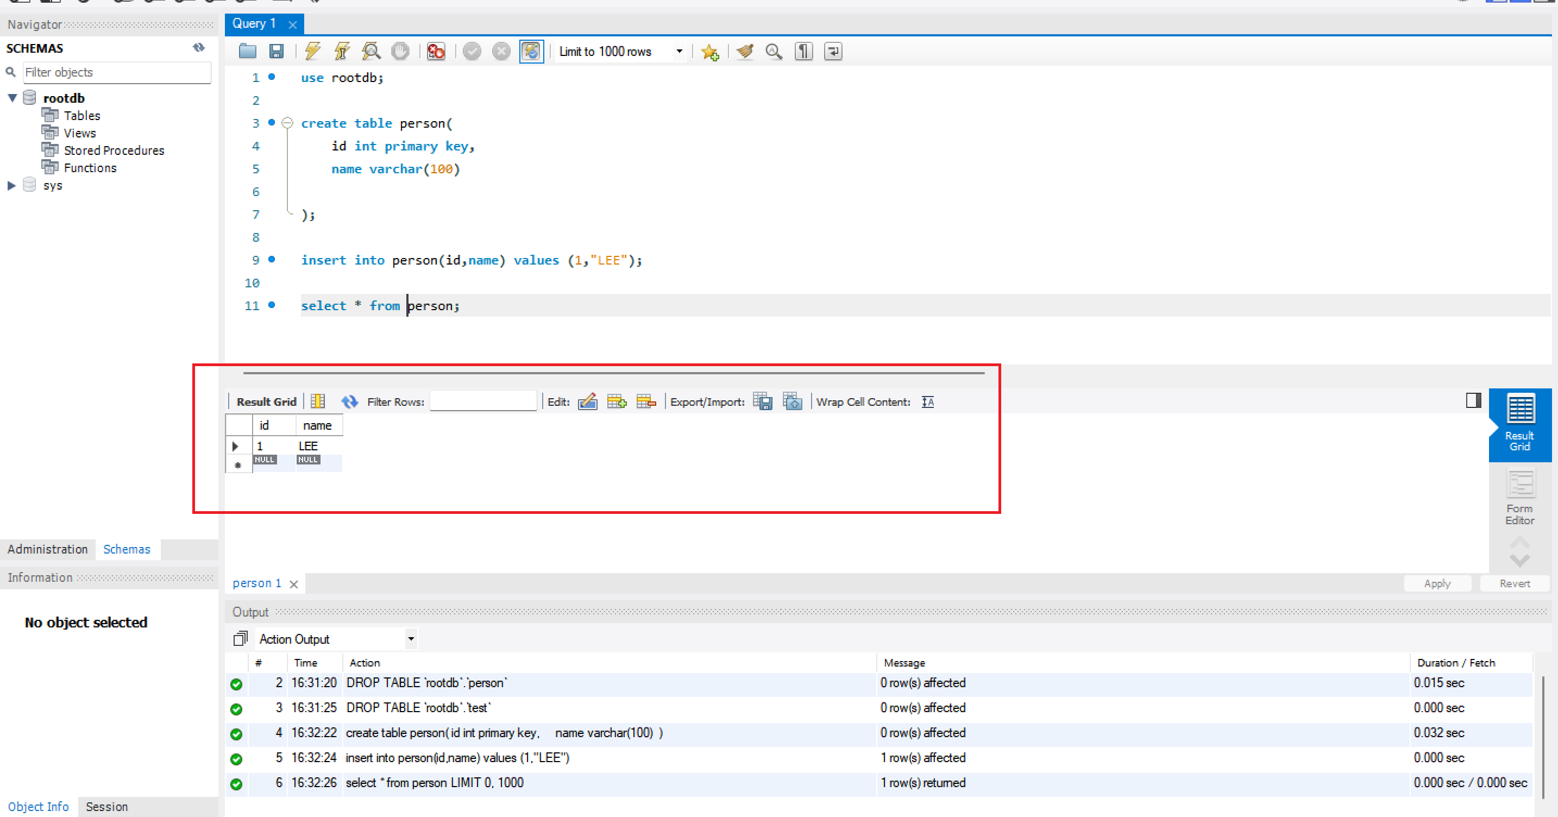This screenshot has height=817, width=1558.
Task: Click the Filter Rows input field
Action: (x=482, y=401)
